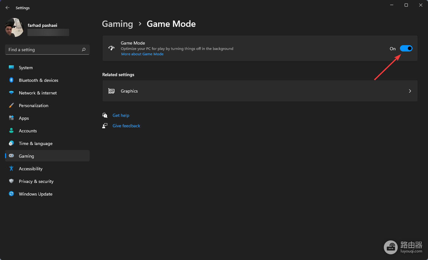Viewport: 428px width, 260px height.
Task: Select the Network & internet wifi icon
Action: (x=11, y=93)
